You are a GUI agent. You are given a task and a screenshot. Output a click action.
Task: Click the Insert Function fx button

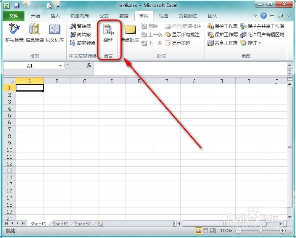tap(89, 65)
